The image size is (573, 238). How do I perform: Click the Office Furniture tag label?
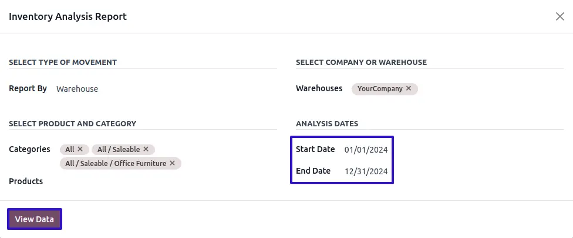pyautogui.click(x=116, y=164)
